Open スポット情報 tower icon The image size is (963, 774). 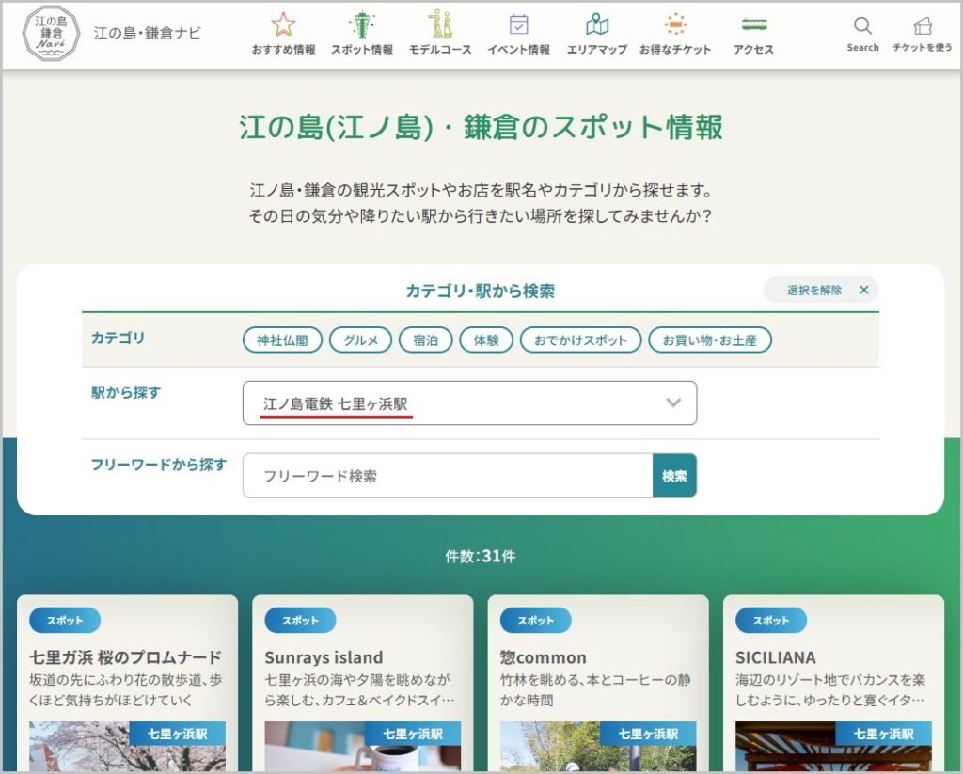tap(361, 25)
